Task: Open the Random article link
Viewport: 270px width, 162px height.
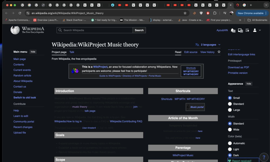Action: (22, 75)
